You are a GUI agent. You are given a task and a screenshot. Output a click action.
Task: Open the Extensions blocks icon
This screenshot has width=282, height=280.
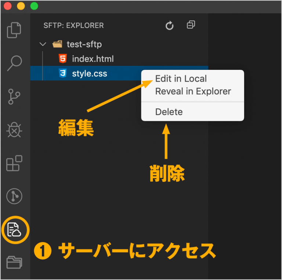(14, 163)
